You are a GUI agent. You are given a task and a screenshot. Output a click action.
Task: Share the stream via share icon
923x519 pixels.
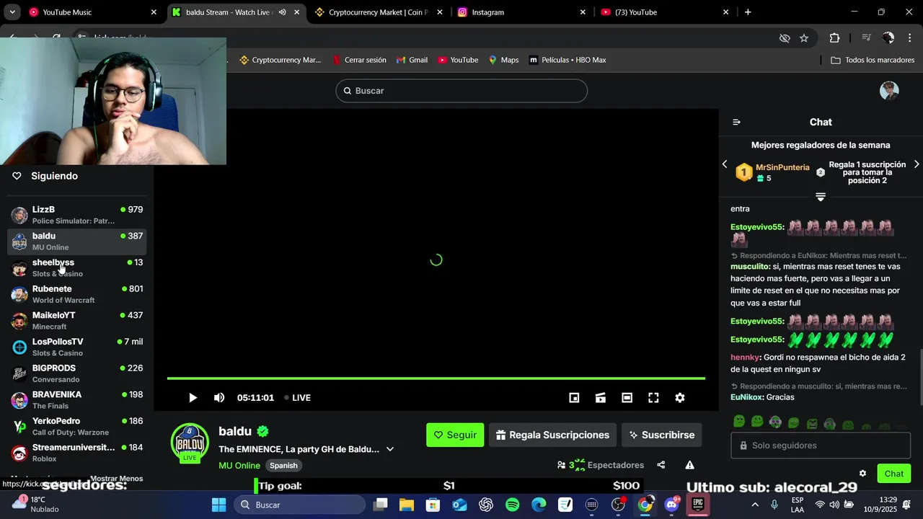[661, 465]
